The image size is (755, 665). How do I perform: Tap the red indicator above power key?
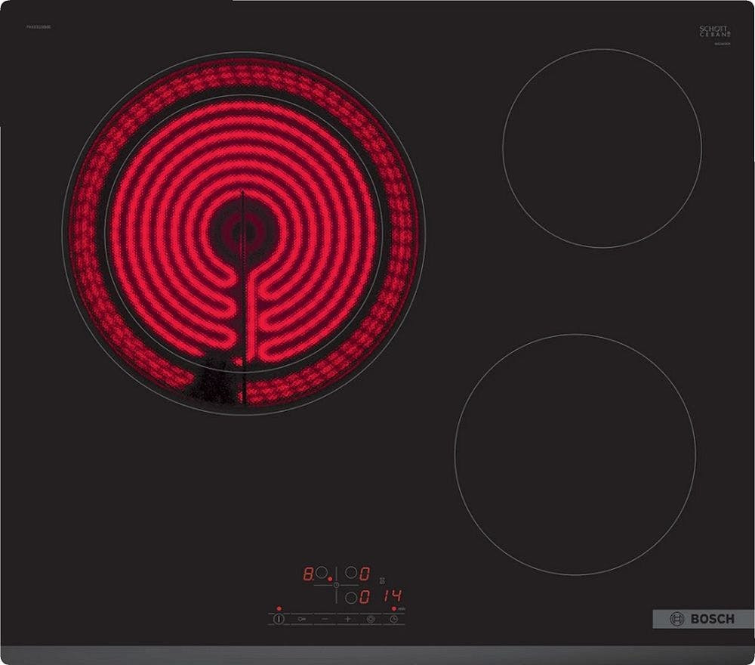click(279, 608)
